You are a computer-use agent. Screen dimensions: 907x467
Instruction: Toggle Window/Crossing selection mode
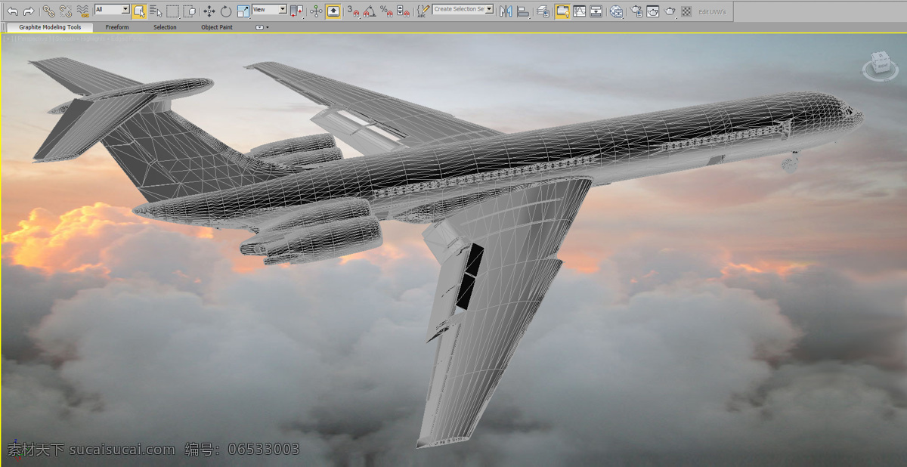tap(189, 11)
